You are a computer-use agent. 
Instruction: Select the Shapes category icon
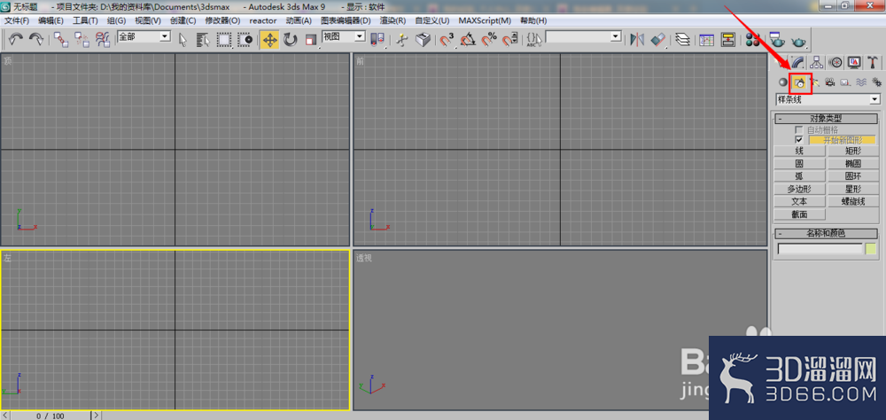point(799,82)
